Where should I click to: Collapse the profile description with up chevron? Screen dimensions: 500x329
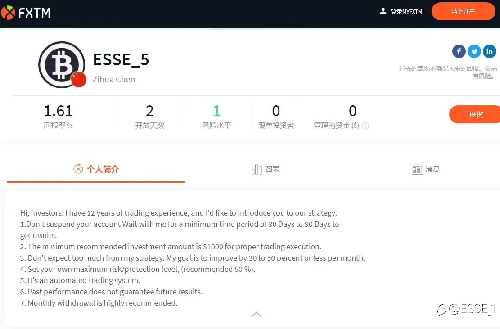coord(257,315)
